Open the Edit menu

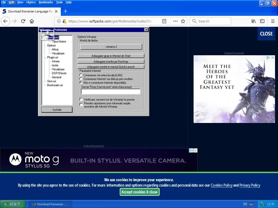point(11,2)
